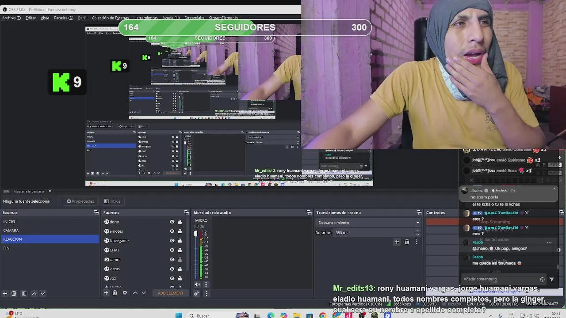Hide the vistas source
The width and height of the screenshot is (566, 318).
172,269
